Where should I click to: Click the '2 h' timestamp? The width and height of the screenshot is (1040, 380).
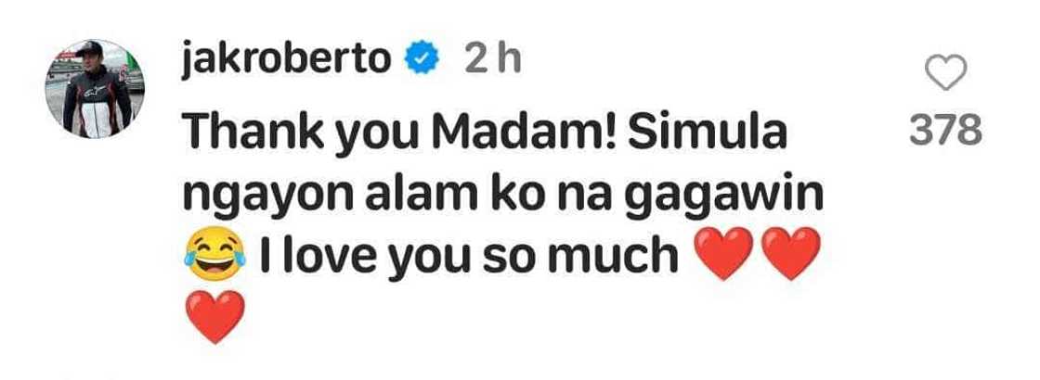tap(492, 61)
